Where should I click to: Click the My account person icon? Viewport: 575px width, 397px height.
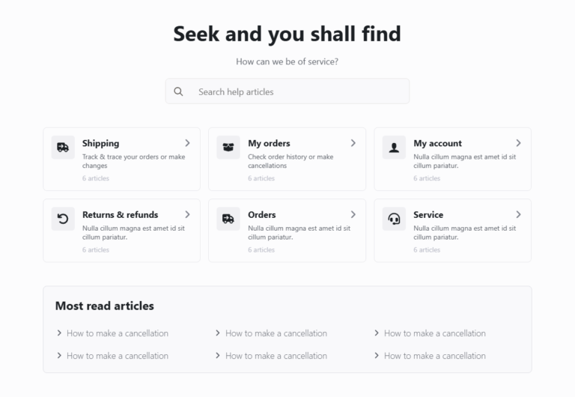394,147
